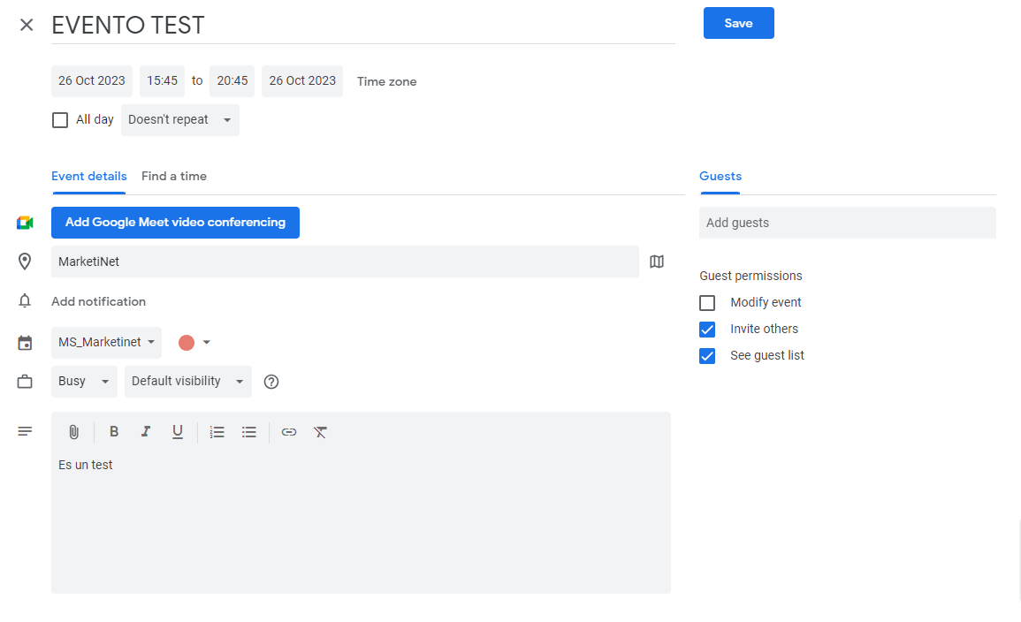Open the end date picker after 20:45
The height and width of the screenshot is (622, 1021).
(x=303, y=80)
